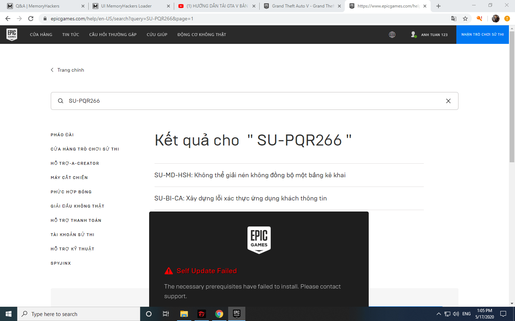Close the YouTube tab

254,6
